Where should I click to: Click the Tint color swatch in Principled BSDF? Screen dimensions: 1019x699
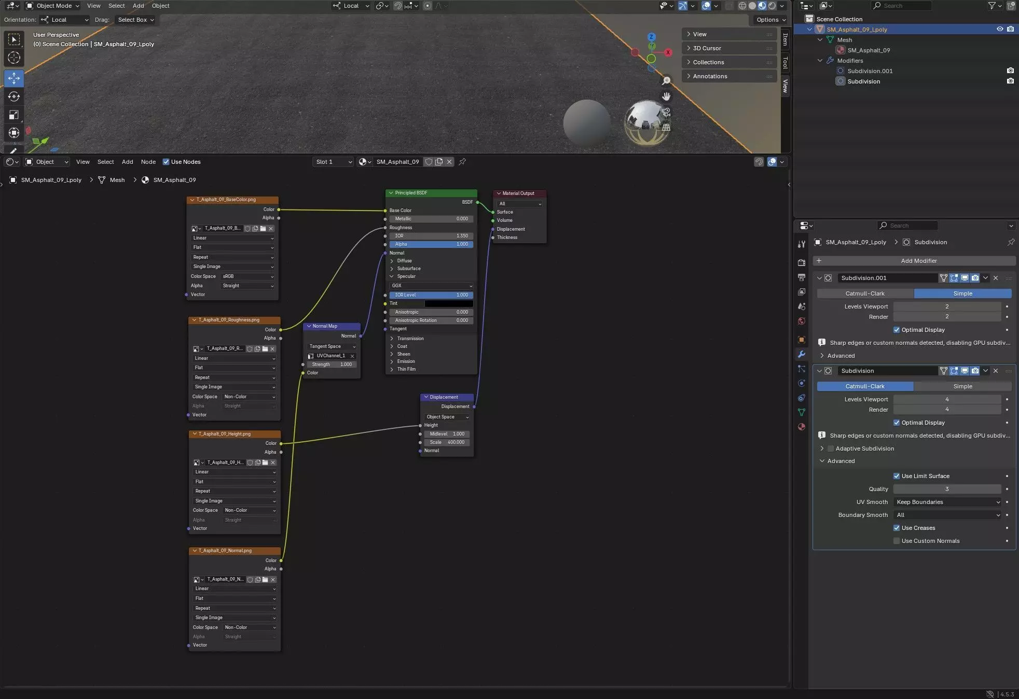(449, 303)
